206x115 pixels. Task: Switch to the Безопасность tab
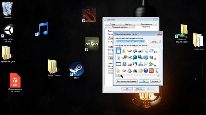point(146,24)
